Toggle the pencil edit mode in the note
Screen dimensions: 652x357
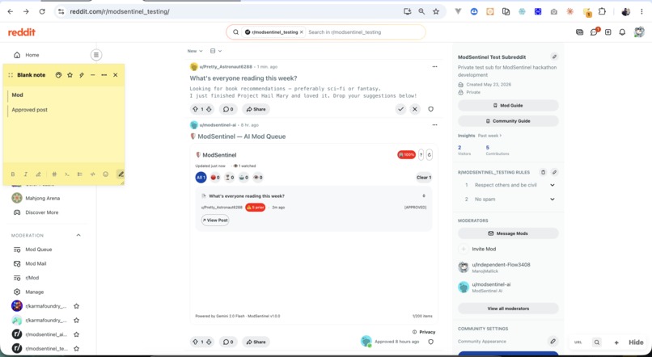(x=121, y=174)
